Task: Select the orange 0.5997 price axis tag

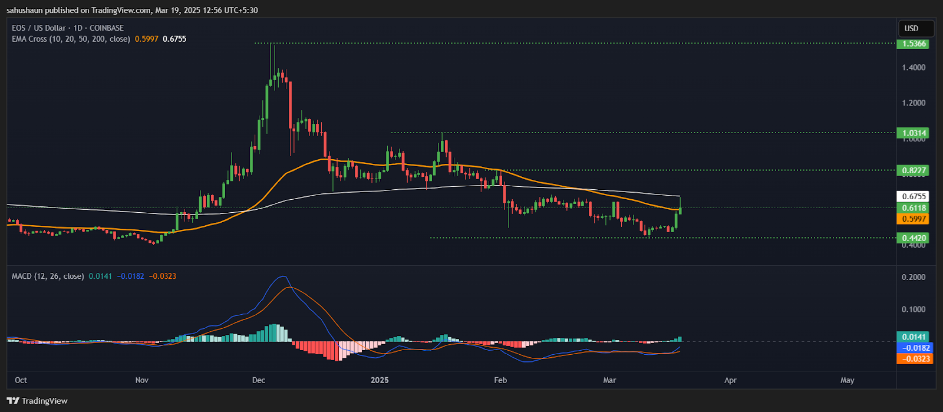Action: [914, 219]
